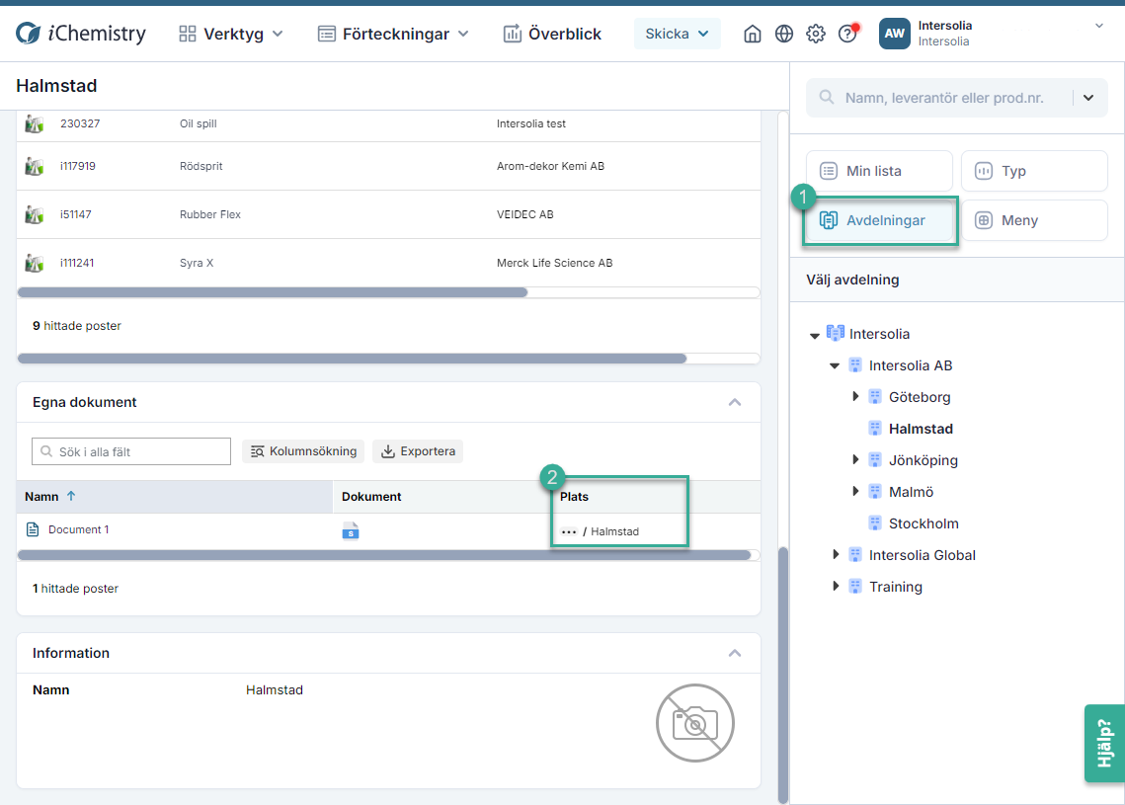Click the Exportera button
Image resolution: width=1125 pixels, height=805 pixels.
click(418, 451)
